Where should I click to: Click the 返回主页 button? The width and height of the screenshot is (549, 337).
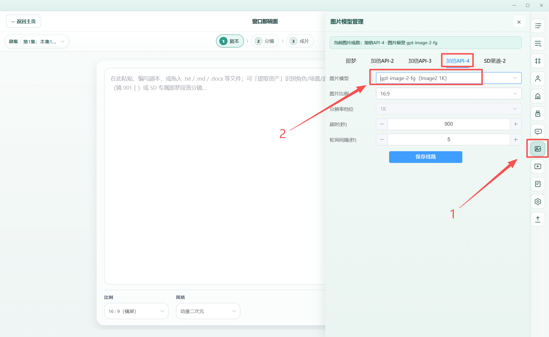click(23, 21)
